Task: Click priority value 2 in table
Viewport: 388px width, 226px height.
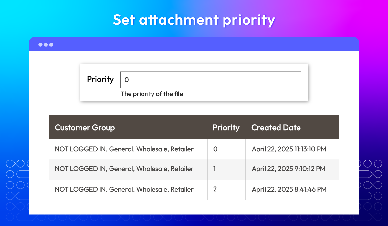Action: 215,189
